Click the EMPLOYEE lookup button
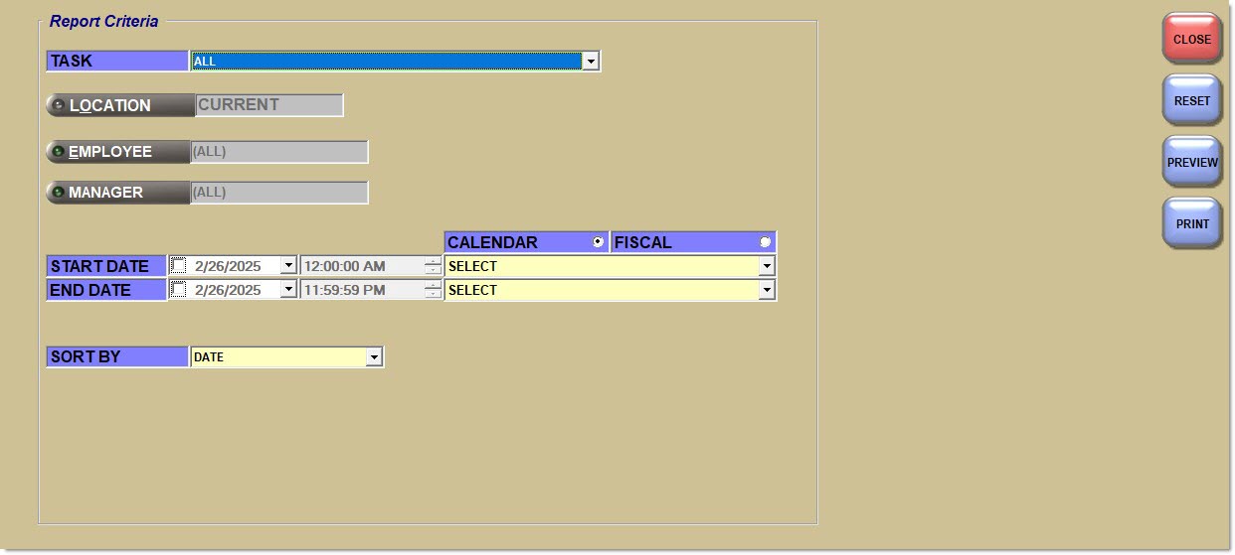The height and width of the screenshot is (555, 1235). click(117, 152)
